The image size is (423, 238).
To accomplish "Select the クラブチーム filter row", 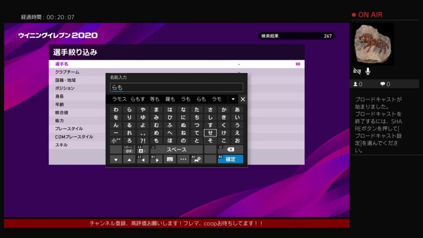I will pos(67,72).
